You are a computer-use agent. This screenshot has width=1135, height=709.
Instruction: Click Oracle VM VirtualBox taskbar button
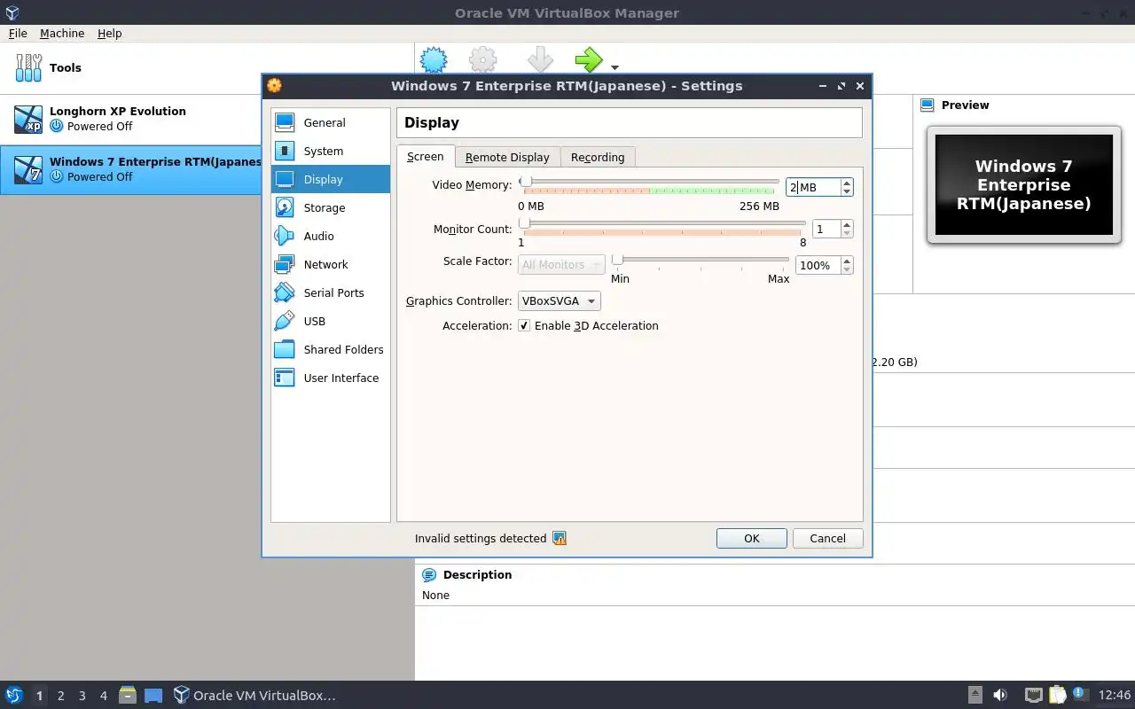255,695
